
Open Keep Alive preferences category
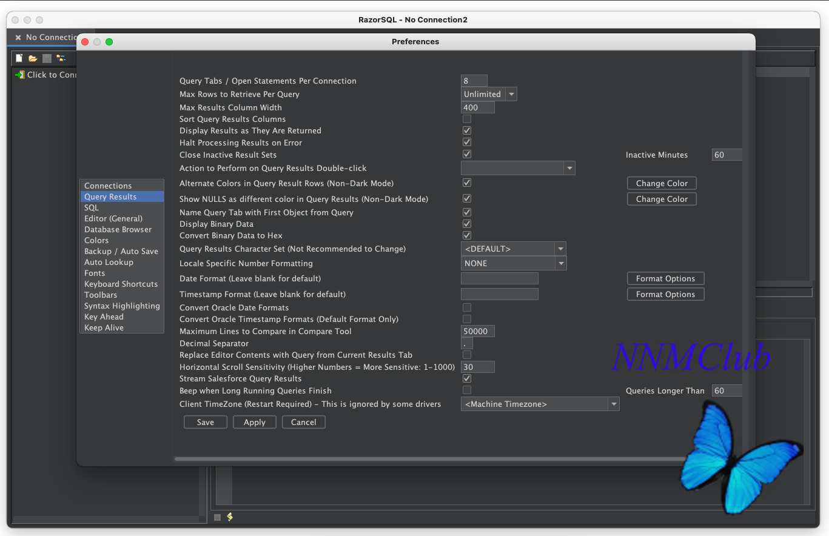coord(122,327)
